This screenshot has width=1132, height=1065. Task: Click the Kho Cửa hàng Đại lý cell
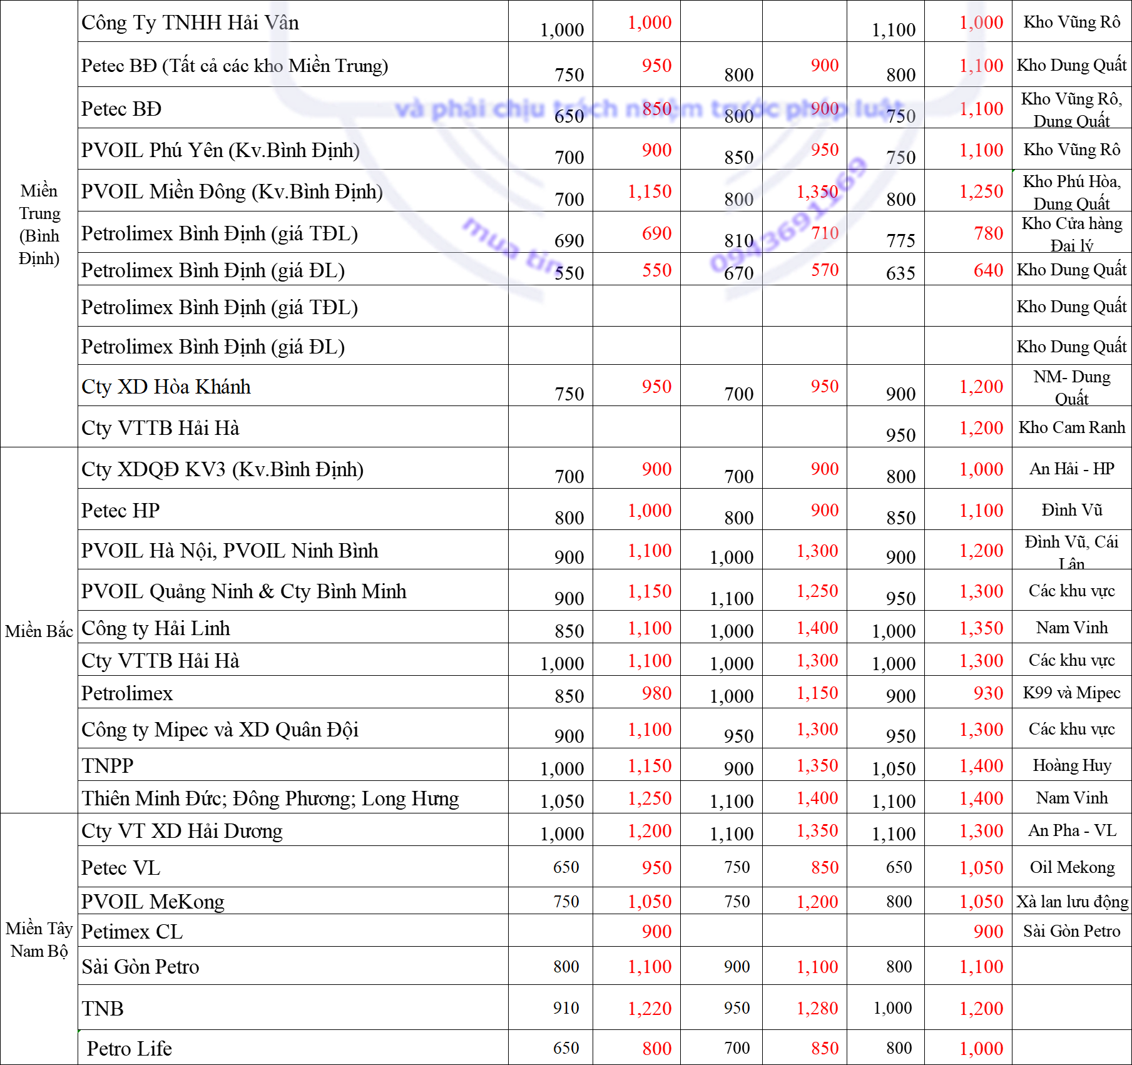click(x=1072, y=232)
